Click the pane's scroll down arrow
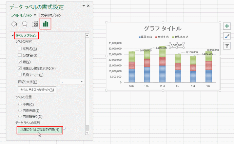Image resolution: width=234 pixels, height=144 pixels. pyautogui.click(x=87, y=133)
